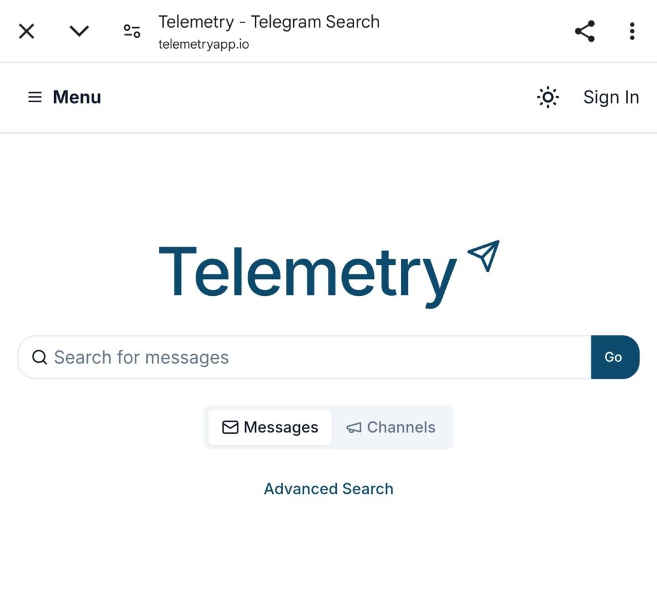
Task: Hit the Go search button
Action: coord(615,357)
